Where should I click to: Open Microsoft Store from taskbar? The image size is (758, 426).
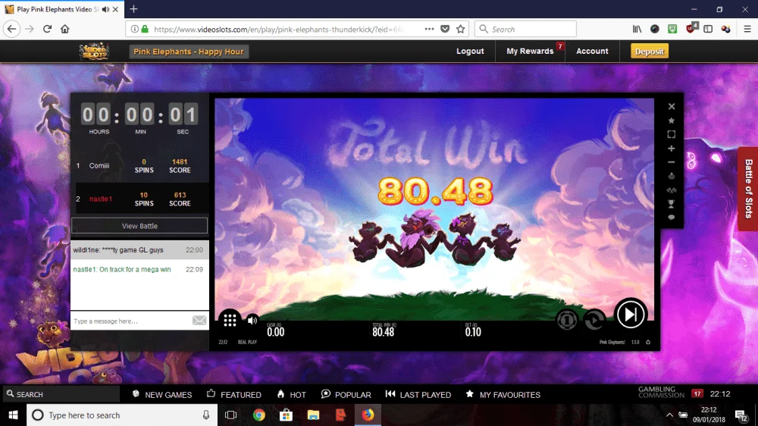[x=287, y=415]
